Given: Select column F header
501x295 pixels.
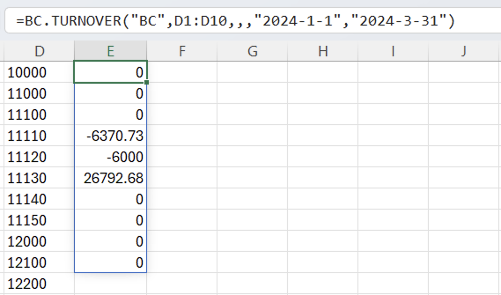Looking at the screenshot, I should (x=181, y=52).
